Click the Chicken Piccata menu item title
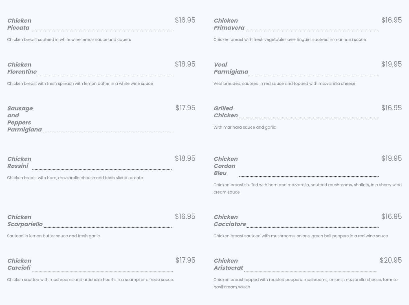The image size is (409, 305). click(19, 24)
